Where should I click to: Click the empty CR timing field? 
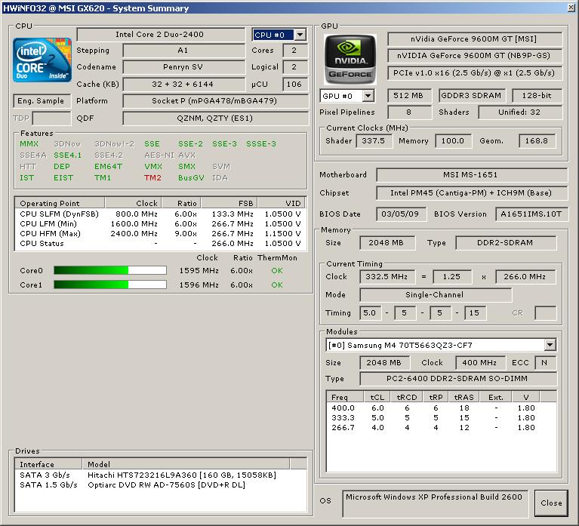tap(545, 313)
